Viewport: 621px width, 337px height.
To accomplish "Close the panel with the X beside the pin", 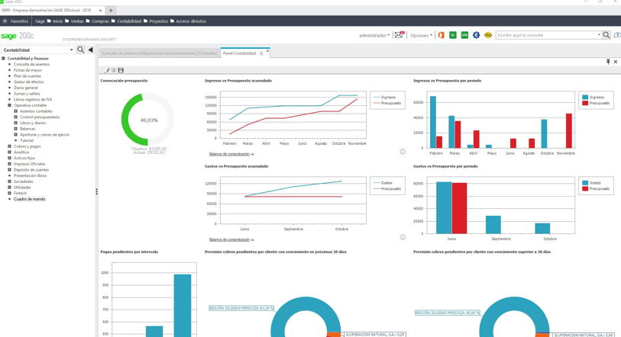I will tap(616, 62).
